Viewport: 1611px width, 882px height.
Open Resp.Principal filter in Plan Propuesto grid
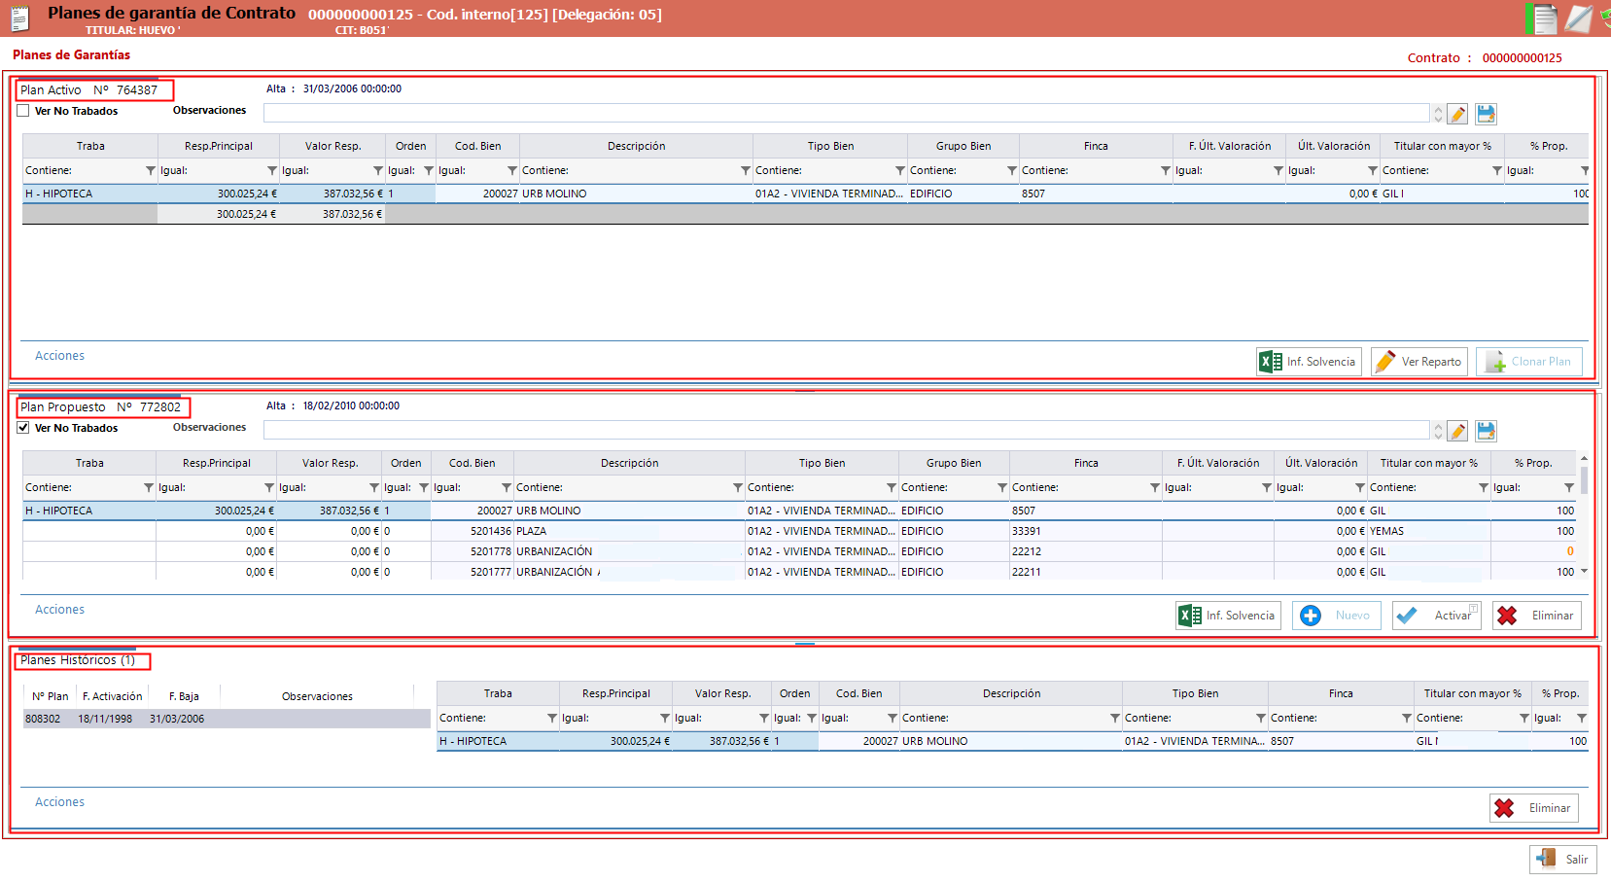(269, 487)
